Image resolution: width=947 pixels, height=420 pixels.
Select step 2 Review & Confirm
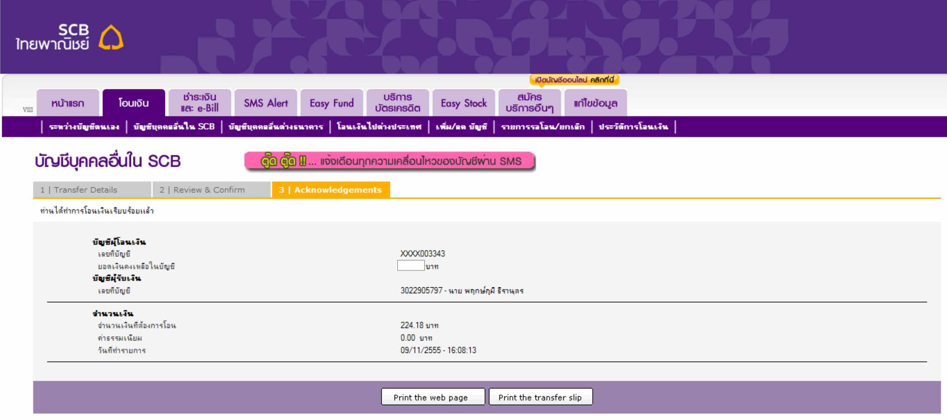pos(211,190)
